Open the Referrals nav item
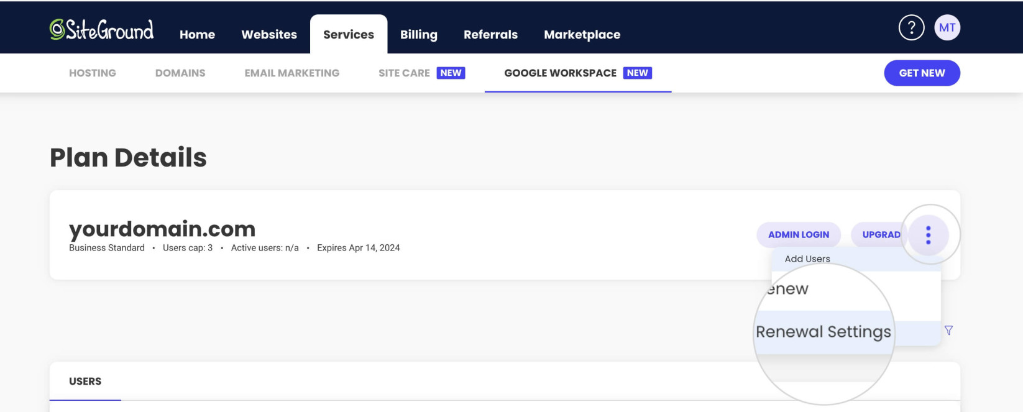This screenshot has width=1023, height=412. [490, 35]
